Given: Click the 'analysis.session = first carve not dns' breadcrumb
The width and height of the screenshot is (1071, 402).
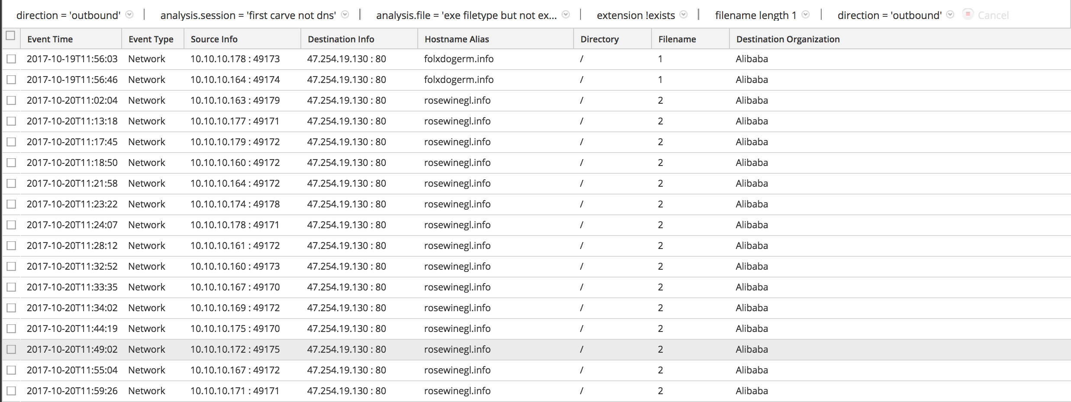Looking at the screenshot, I should pos(248,16).
